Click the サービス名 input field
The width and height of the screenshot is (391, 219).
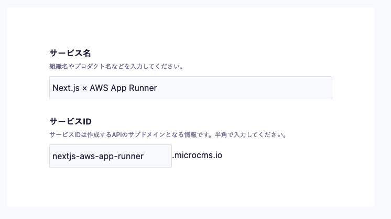(x=190, y=88)
